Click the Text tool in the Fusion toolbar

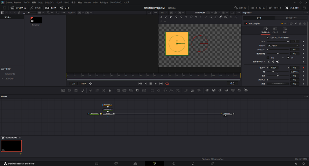(x=76, y=91)
